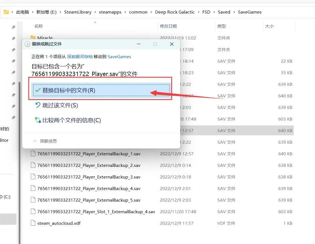Select the Player_Slot_1_ExternalBackup_4.sav file
Viewport: 315px width, 244px height.
[96, 212]
